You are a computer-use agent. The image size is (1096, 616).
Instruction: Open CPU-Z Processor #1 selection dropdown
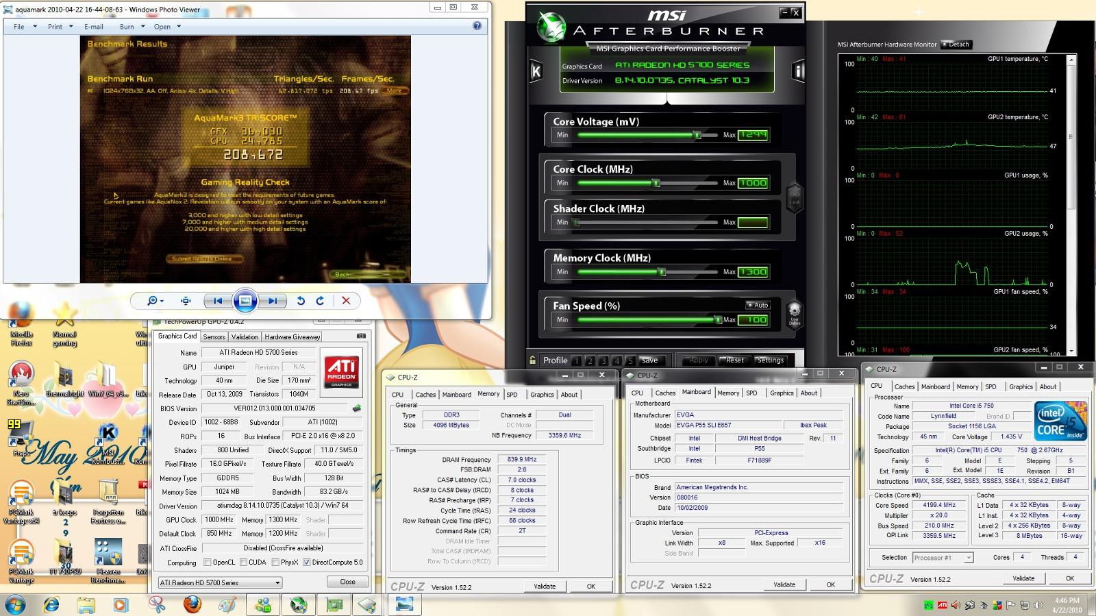[943, 558]
